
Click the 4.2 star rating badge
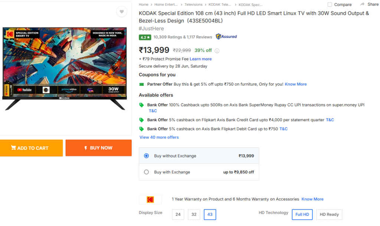[145, 37]
